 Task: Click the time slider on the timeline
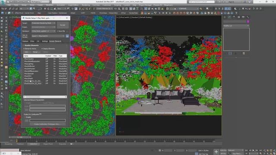point(20,137)
